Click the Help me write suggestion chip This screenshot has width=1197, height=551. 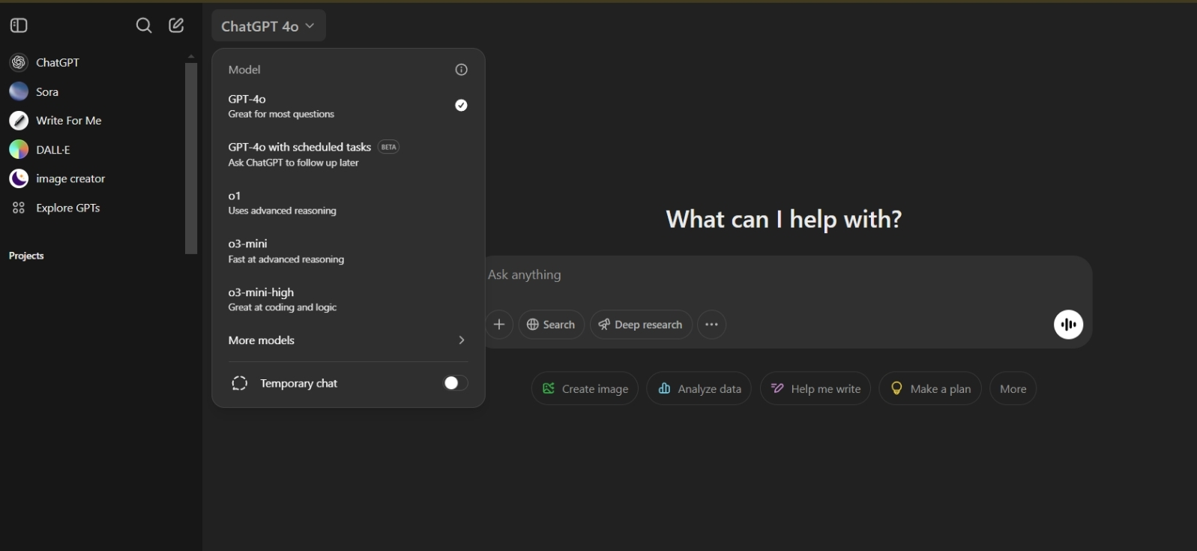click(815, 388)
